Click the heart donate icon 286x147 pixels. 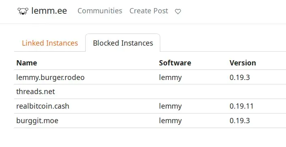[x=178, y=11]
